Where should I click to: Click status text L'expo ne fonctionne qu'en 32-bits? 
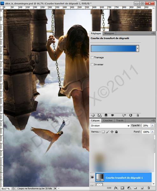(x=35, y=188)
